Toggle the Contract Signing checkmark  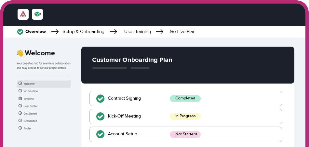coord(100,98)
